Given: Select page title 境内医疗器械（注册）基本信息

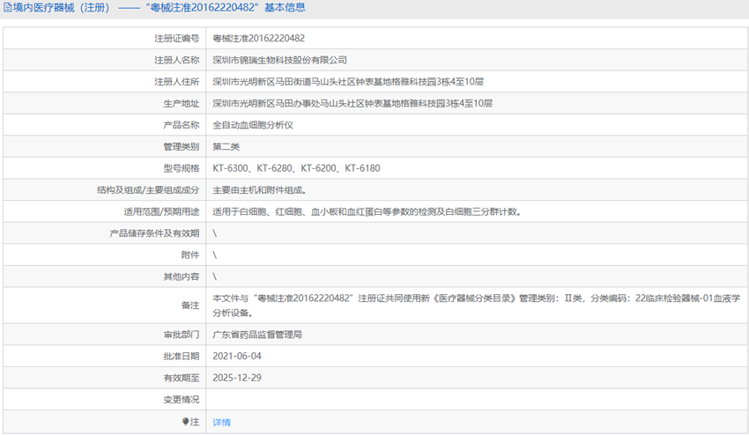Looking at the screenshot, I should click(159, 8).
